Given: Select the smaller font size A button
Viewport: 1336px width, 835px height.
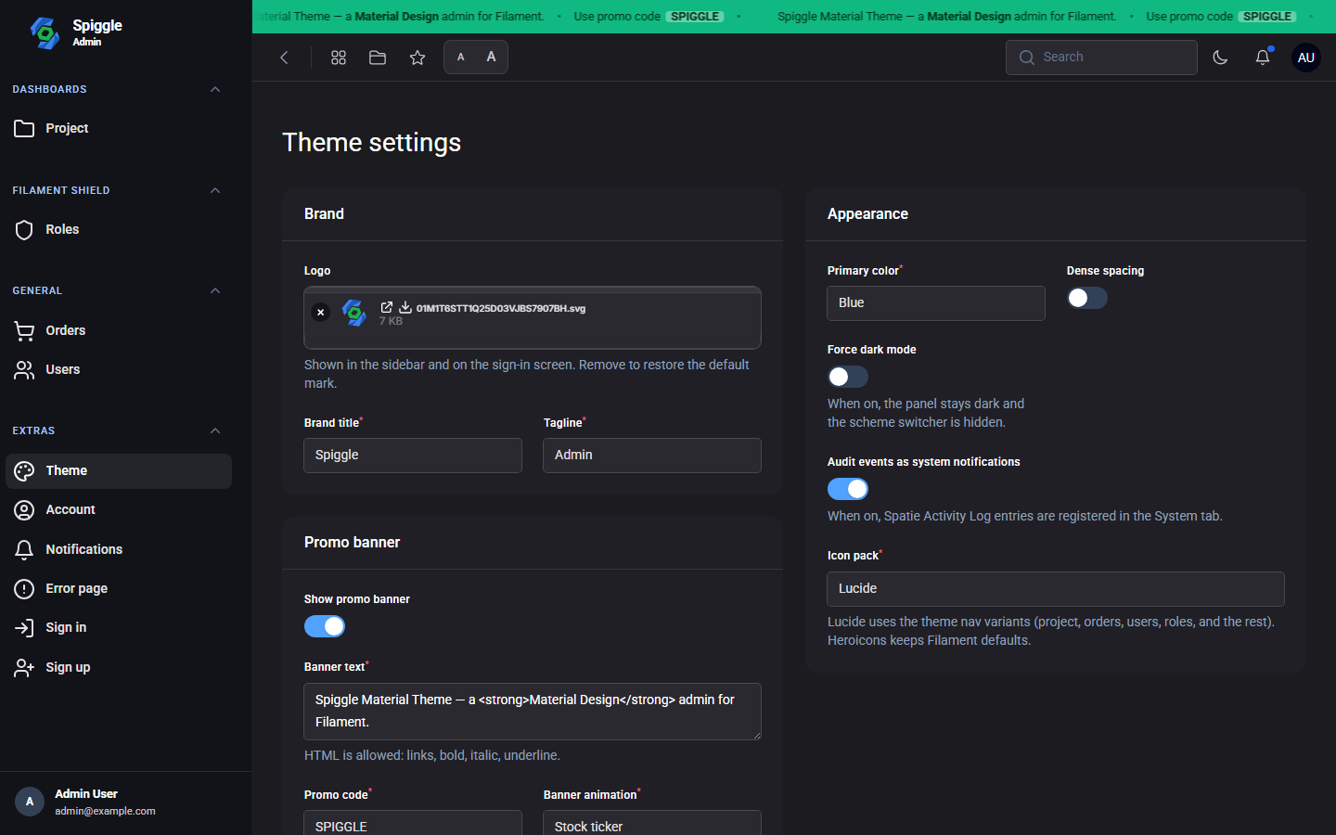Looking at the screenshot, I should 461,58.
